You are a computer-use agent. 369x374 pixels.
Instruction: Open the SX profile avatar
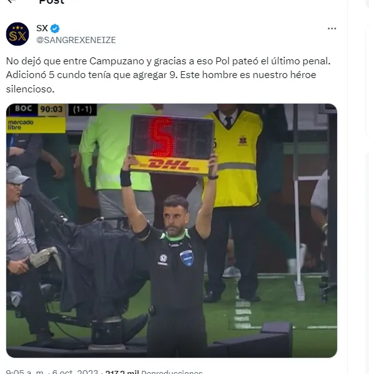18,34
